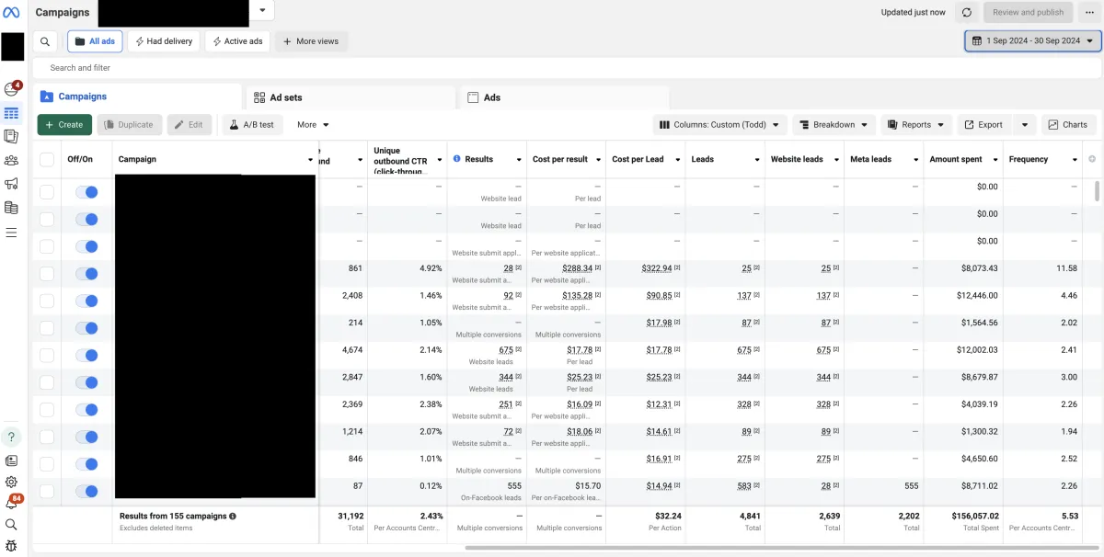1104x557 pixels.
Task: Click the More views button
Action: click(x=311, y=41)
